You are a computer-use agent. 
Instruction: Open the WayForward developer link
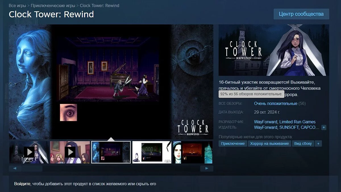[265, 122]
